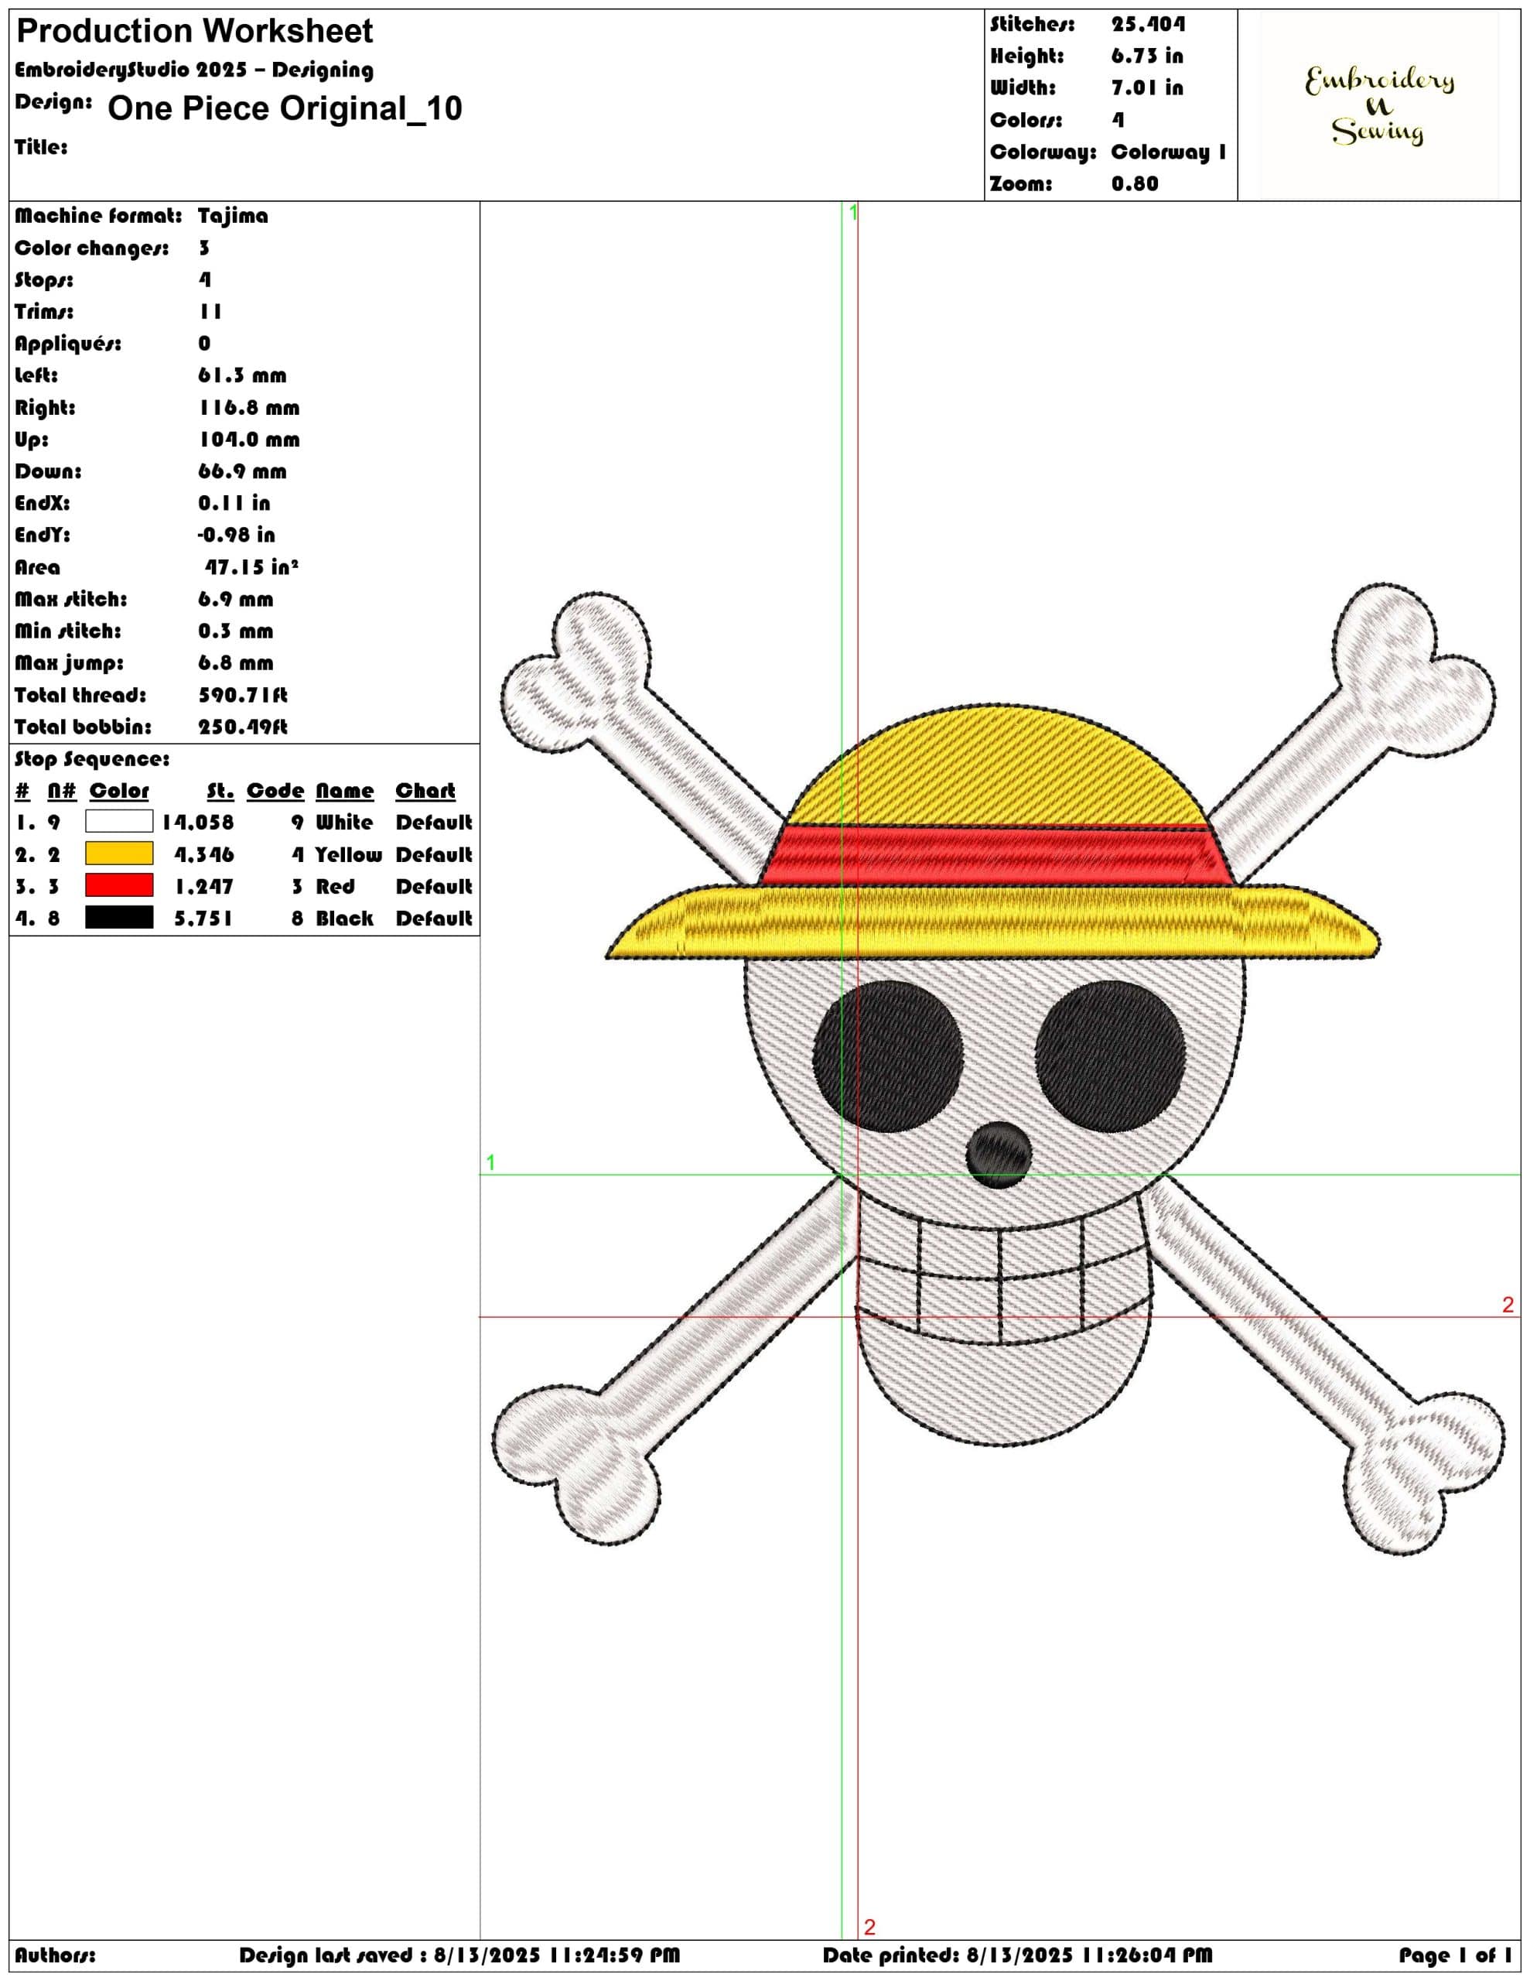Click max stitch value '6.9 mm'
The height and width of the screenshot is (1981, 1530).
(236, 600)
